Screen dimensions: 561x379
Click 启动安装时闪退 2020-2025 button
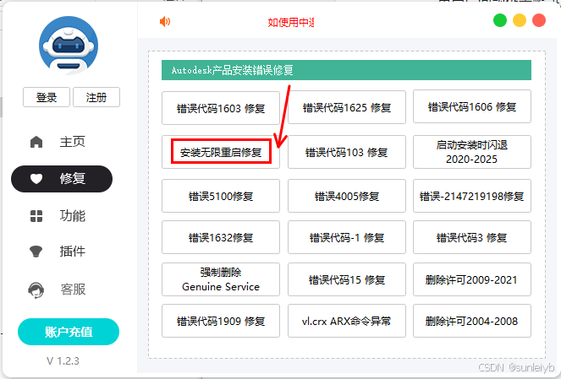pos(472,152)
